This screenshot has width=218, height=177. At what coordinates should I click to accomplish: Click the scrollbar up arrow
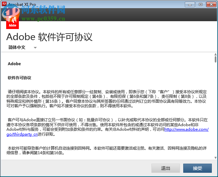(x=215, y=54)
